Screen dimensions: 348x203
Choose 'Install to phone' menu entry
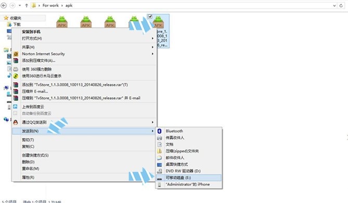coord(84,32)
